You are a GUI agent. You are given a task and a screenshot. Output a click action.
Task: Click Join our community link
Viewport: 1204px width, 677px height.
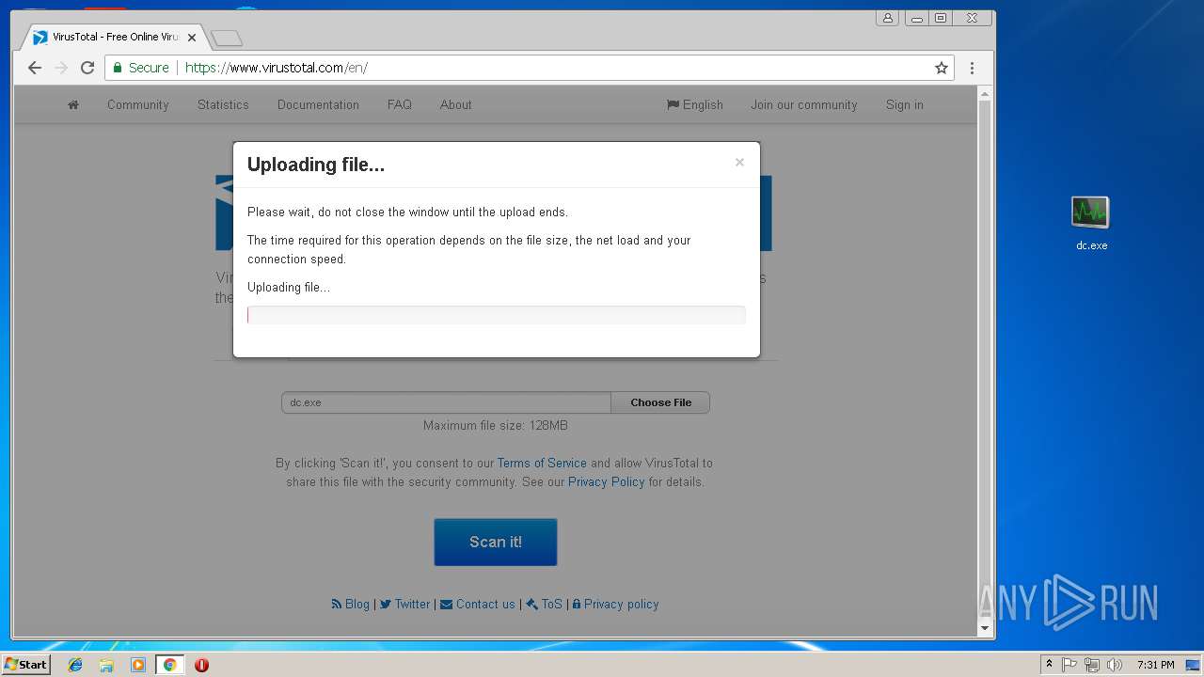804,104
